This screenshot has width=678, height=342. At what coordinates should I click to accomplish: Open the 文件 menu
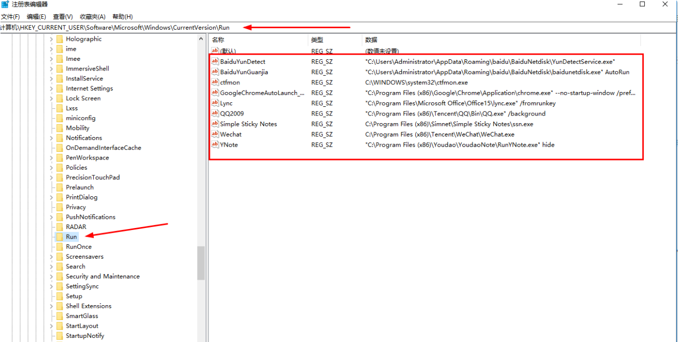[11, 16]
